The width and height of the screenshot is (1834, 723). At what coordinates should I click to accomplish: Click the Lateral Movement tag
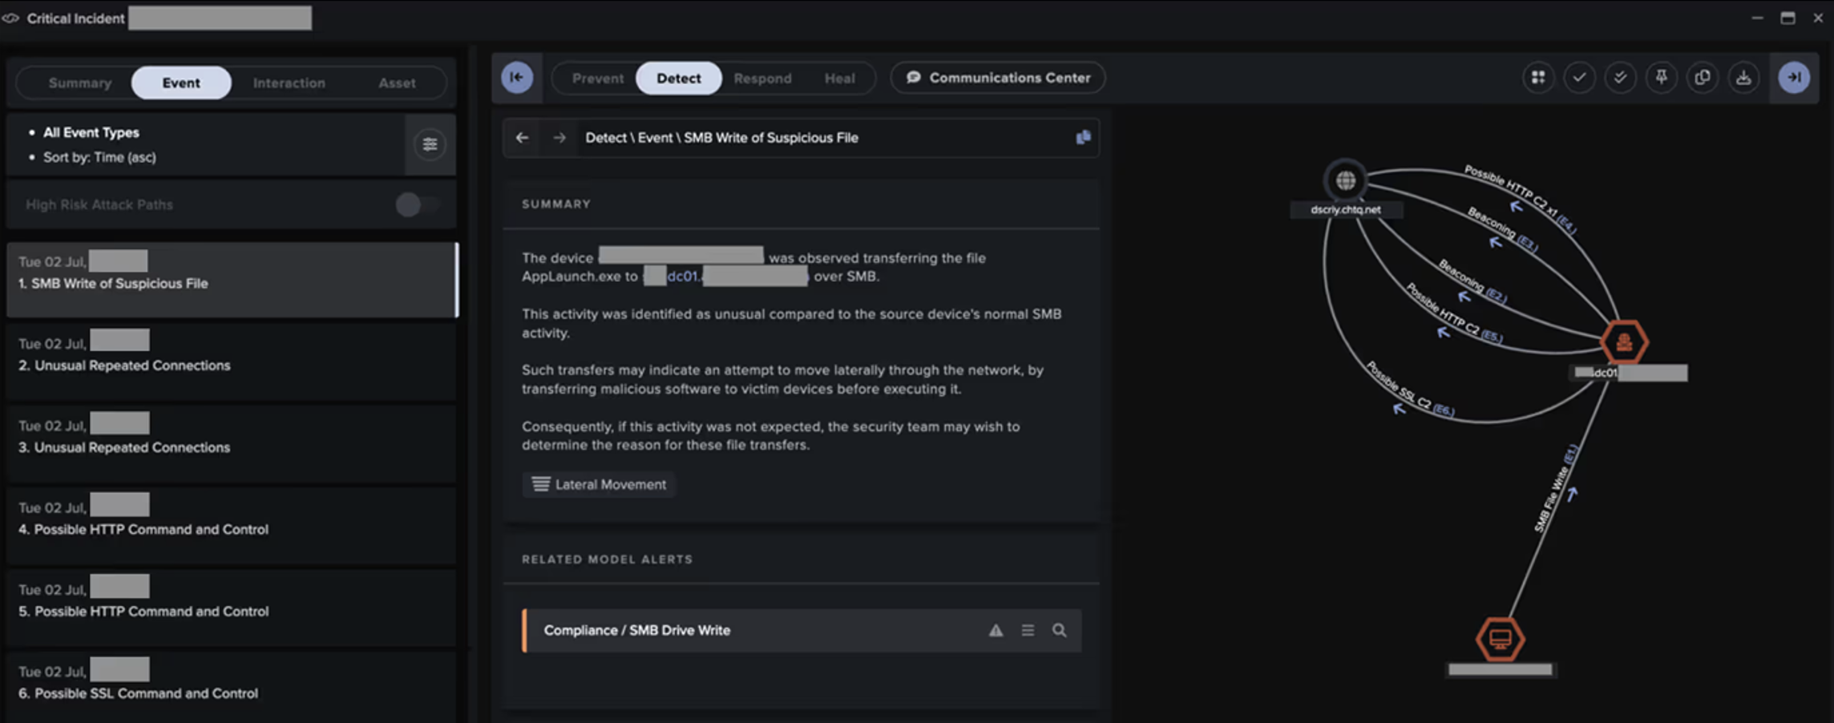click(599, 484)
